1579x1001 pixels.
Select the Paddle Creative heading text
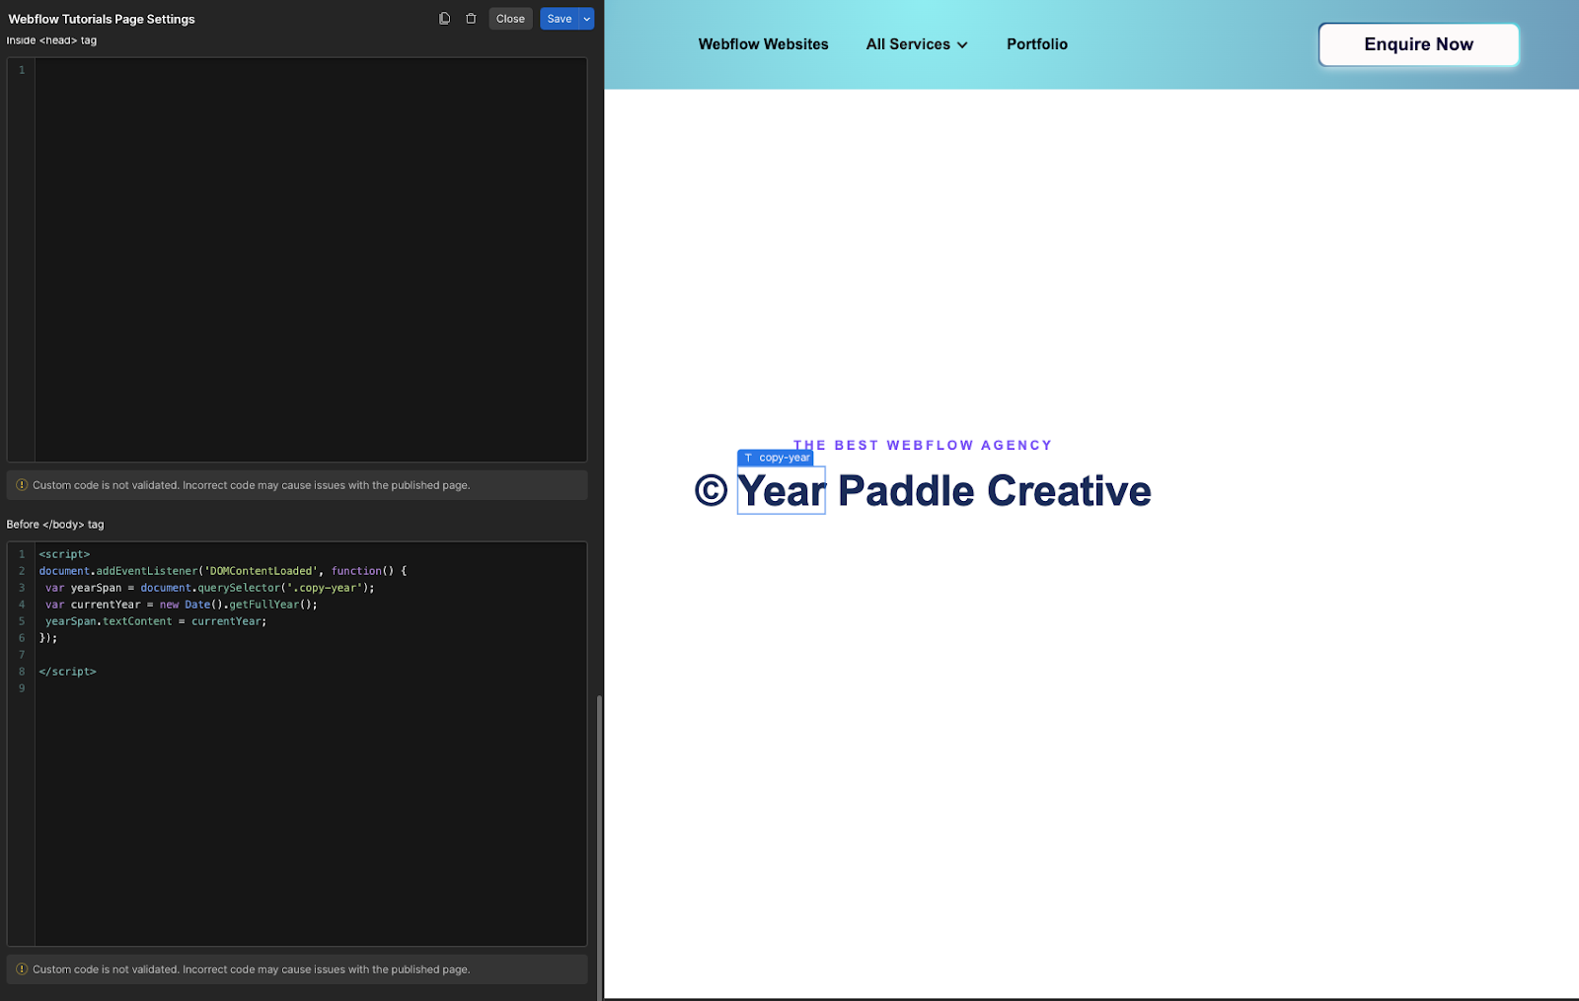pos(995,490)
